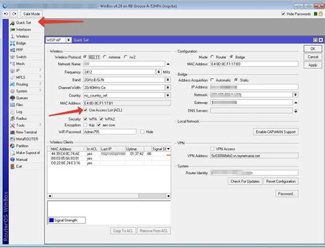Select Static address acquisition radio
The height and width of the screenshot is (248, 325).
(236, 80)
